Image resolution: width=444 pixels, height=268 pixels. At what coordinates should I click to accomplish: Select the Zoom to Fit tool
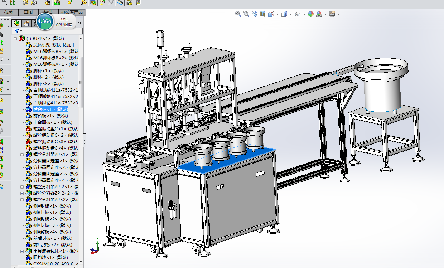click(x=237, y=14)
